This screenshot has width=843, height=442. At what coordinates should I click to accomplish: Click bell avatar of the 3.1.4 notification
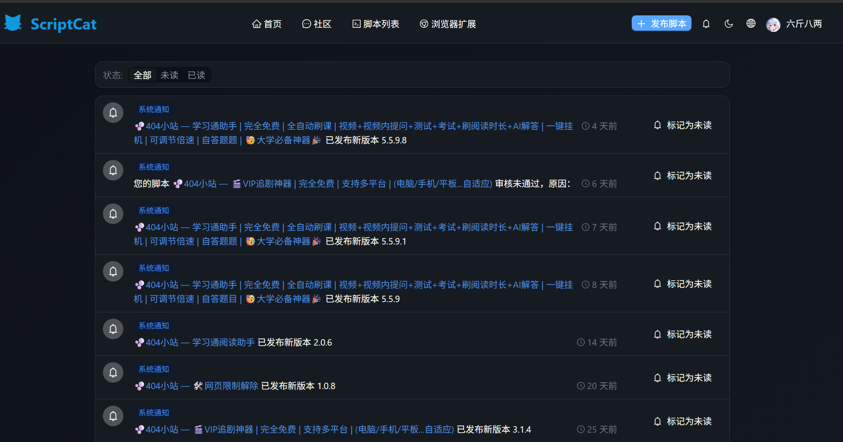(x=113, y=416)
